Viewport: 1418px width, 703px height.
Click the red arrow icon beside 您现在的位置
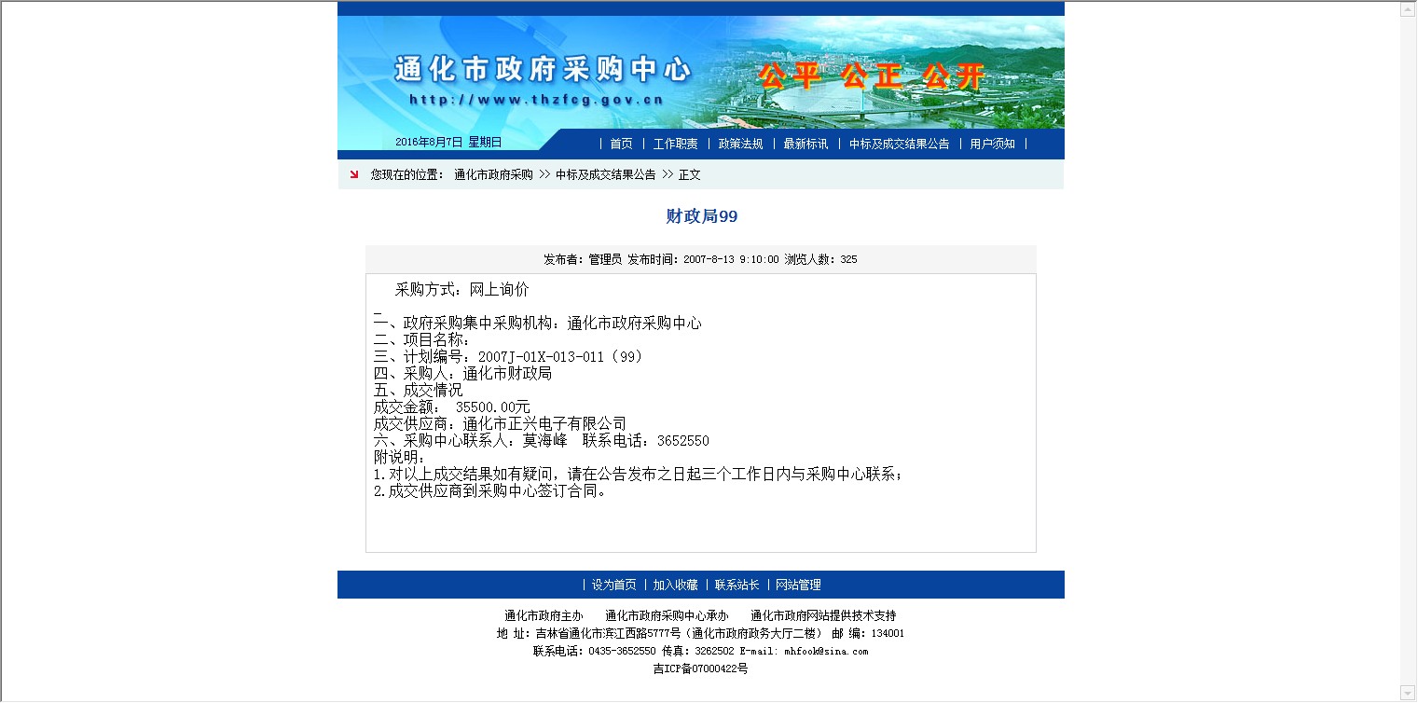354,174
